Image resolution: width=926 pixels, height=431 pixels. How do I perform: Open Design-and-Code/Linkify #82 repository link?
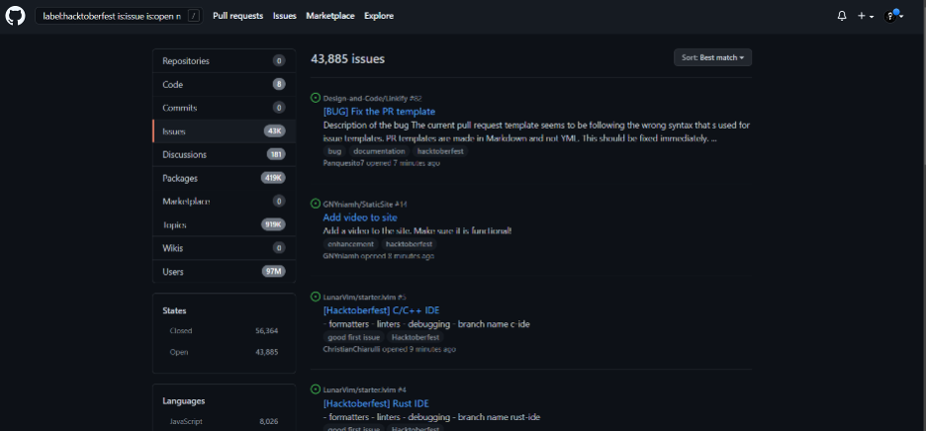coord(373,98)
